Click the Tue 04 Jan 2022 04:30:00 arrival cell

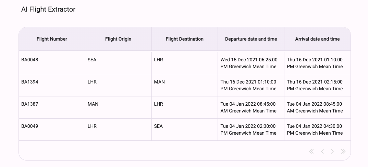point(315,130)
